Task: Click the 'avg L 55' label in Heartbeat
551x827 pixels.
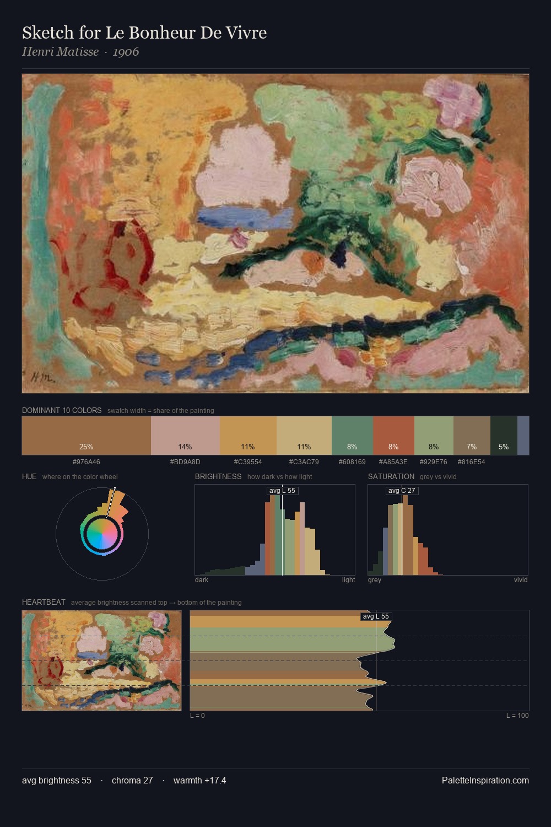Action: pyautogui.click(x=376, y=616)
